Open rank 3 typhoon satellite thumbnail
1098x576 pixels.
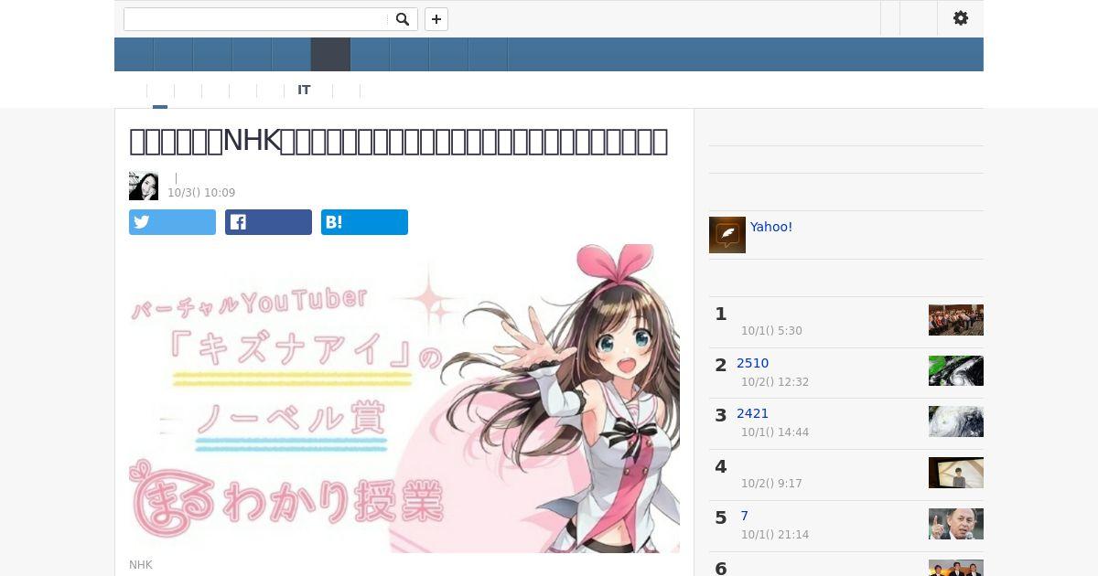click(956, 421)
